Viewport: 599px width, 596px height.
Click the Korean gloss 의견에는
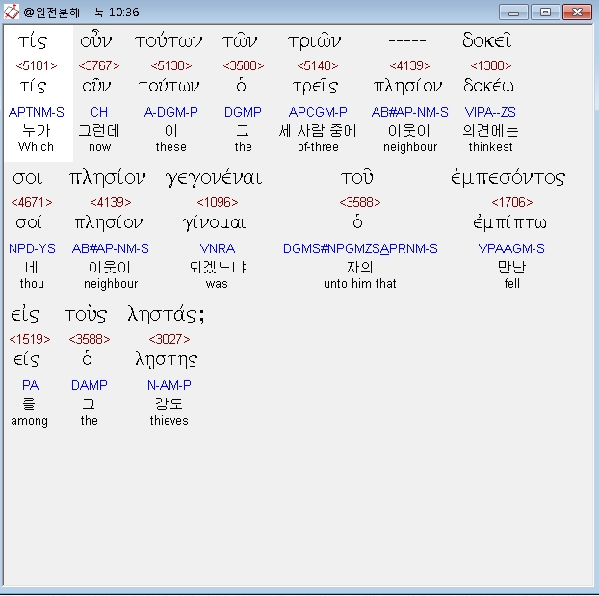coord(490,131)
